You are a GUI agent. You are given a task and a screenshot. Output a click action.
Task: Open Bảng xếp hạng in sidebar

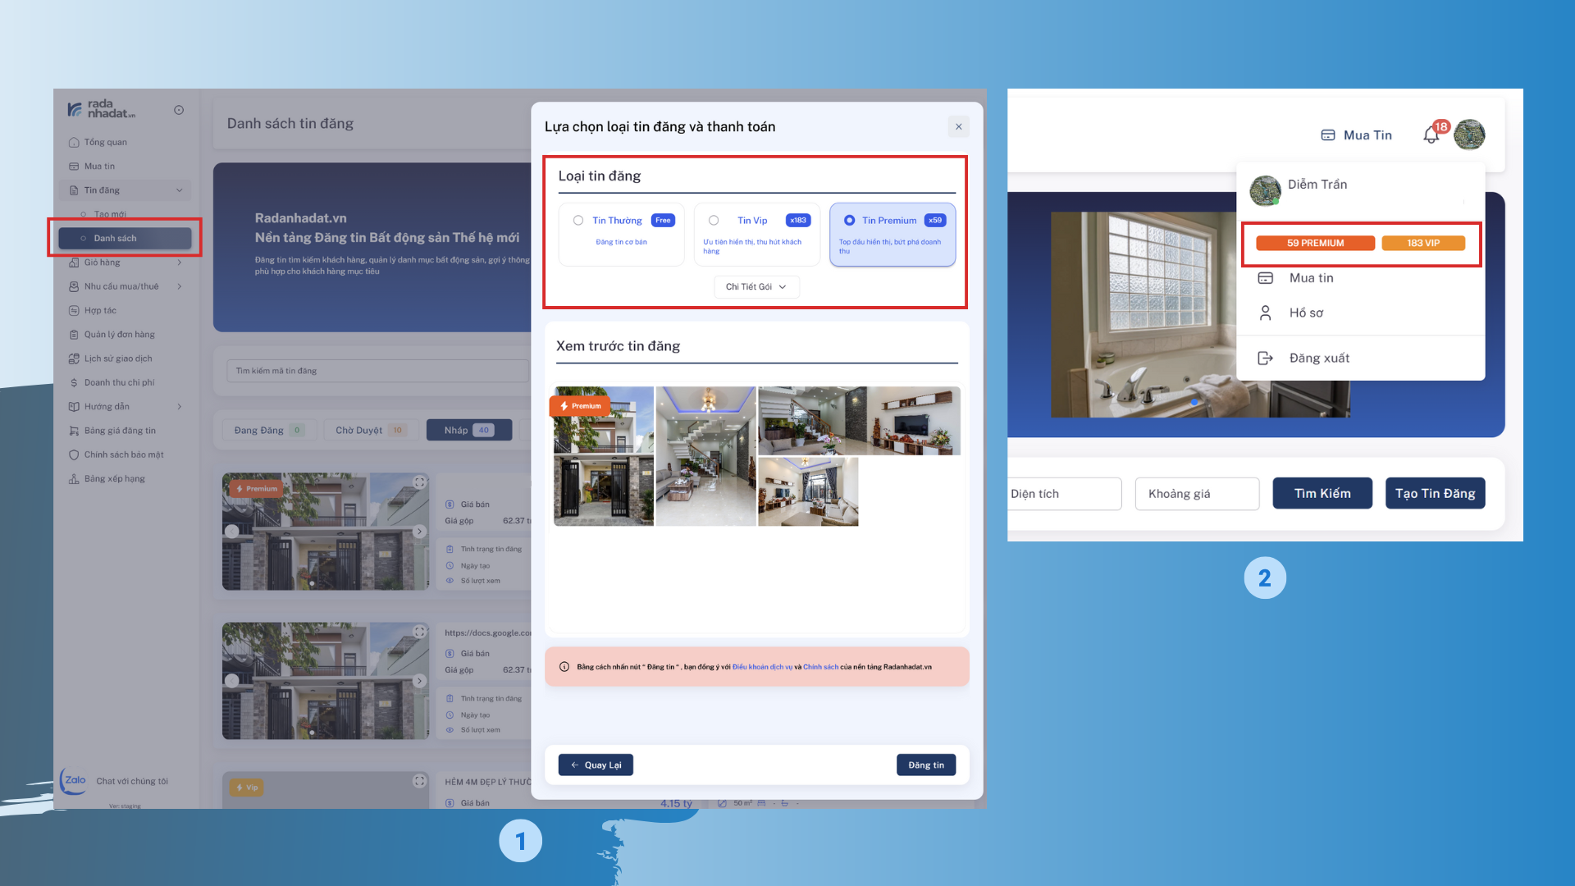114,478
